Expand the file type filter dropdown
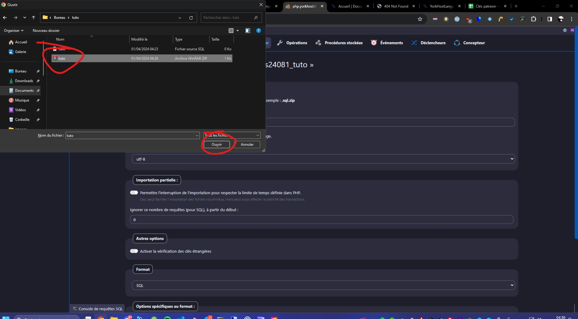Screen dimensions: 578x319 [x=232, y=135]
